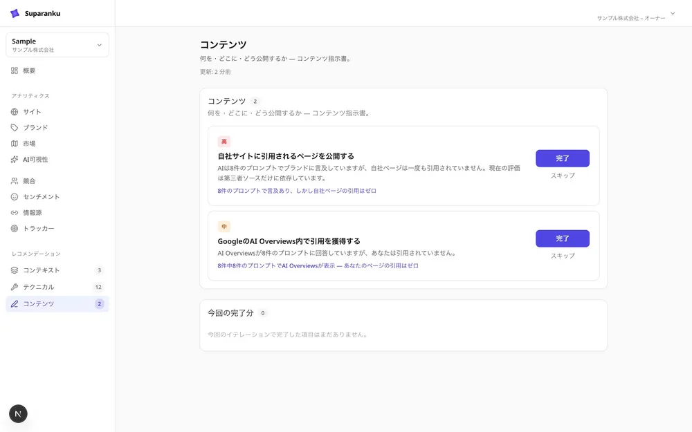This screenshot has height=432, width=692.
Task: Click the Suparanku logo icon
Action: pos(15,13)
